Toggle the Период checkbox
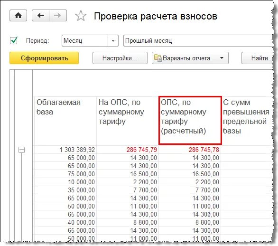The height and width of the screenshot is (246, 278). [14, 40]
